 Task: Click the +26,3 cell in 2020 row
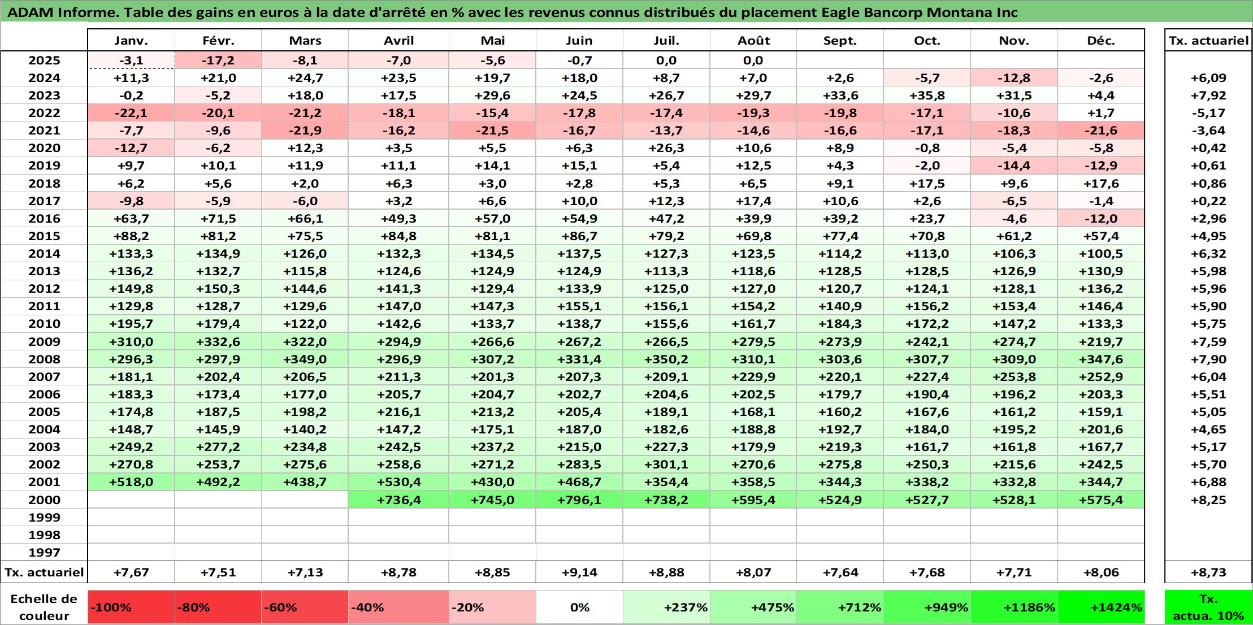click(x=666, y=148)
